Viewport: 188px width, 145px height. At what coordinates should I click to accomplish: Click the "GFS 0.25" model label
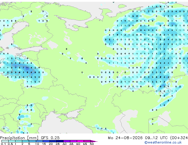tap(50, 138)
